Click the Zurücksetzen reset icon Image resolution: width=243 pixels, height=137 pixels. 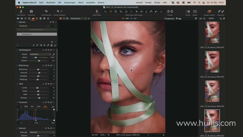46,12
